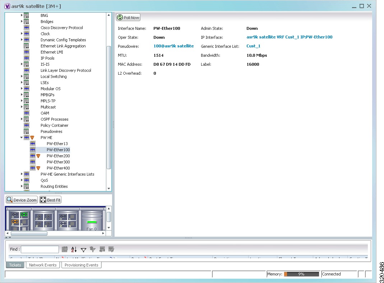Select PW-Ether400 in the tree
384x283 pixels.
coord(58,168)
